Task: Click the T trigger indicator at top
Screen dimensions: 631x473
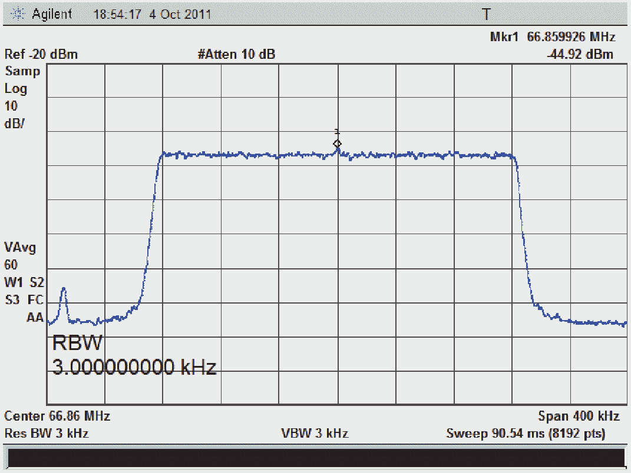Action: tap(486, 14)
